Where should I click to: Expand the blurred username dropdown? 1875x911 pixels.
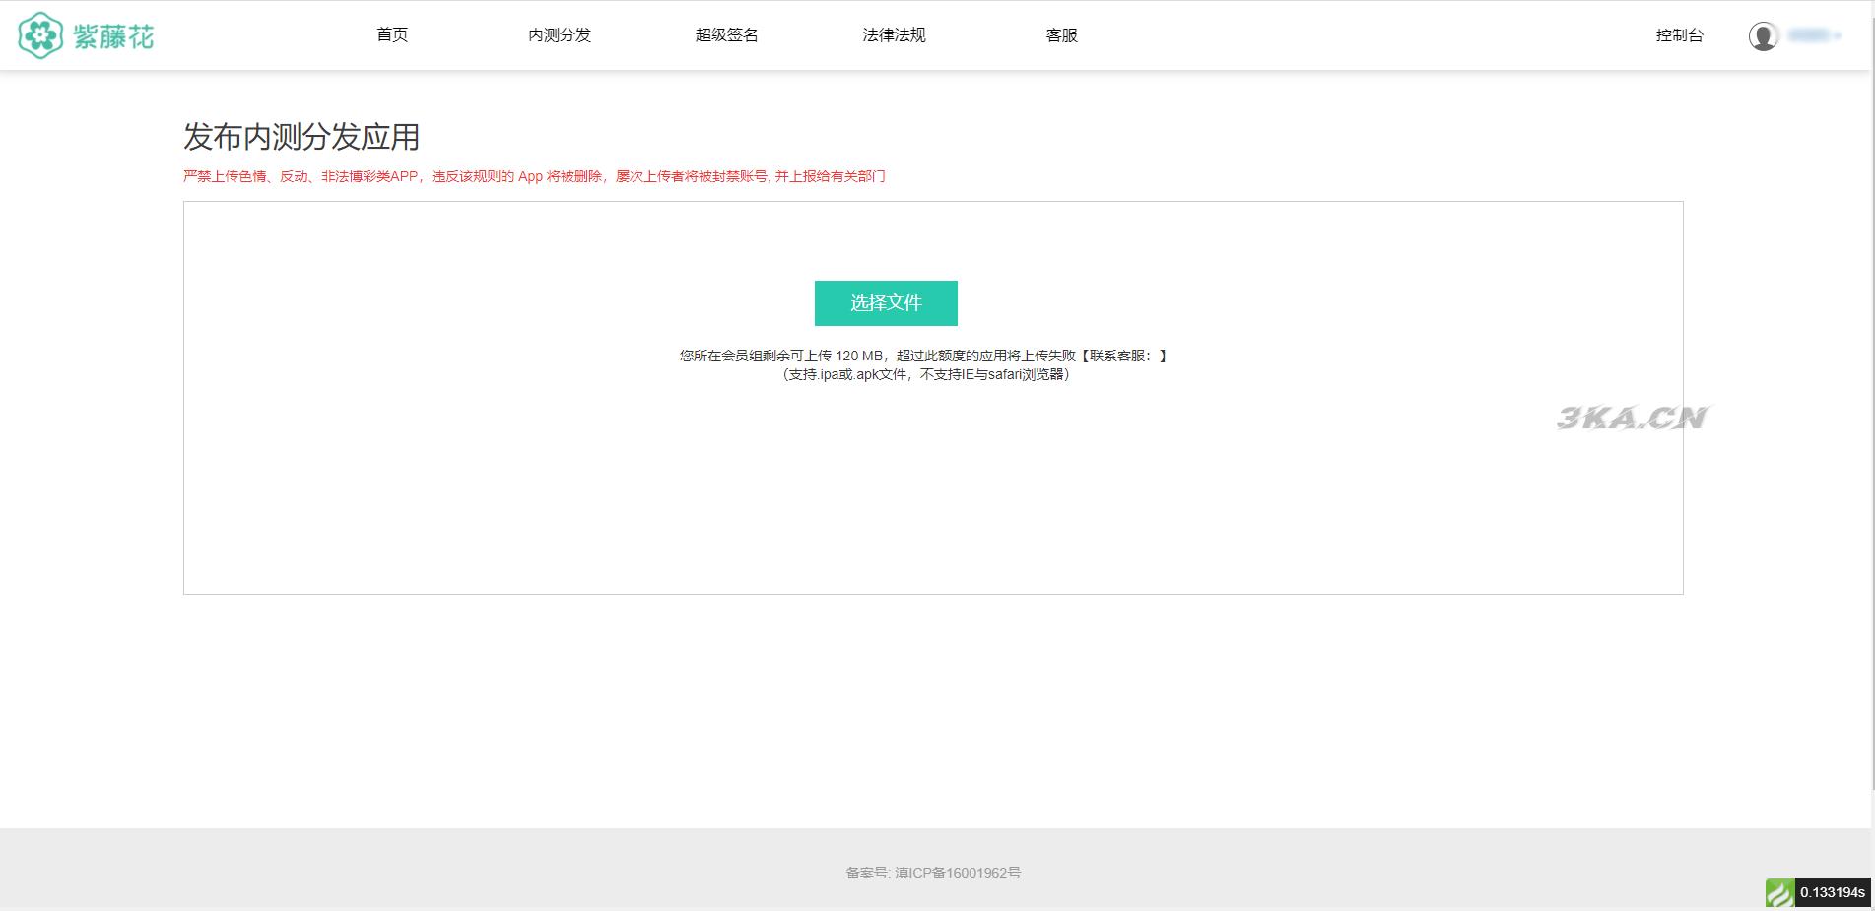tap(1815, 35)
